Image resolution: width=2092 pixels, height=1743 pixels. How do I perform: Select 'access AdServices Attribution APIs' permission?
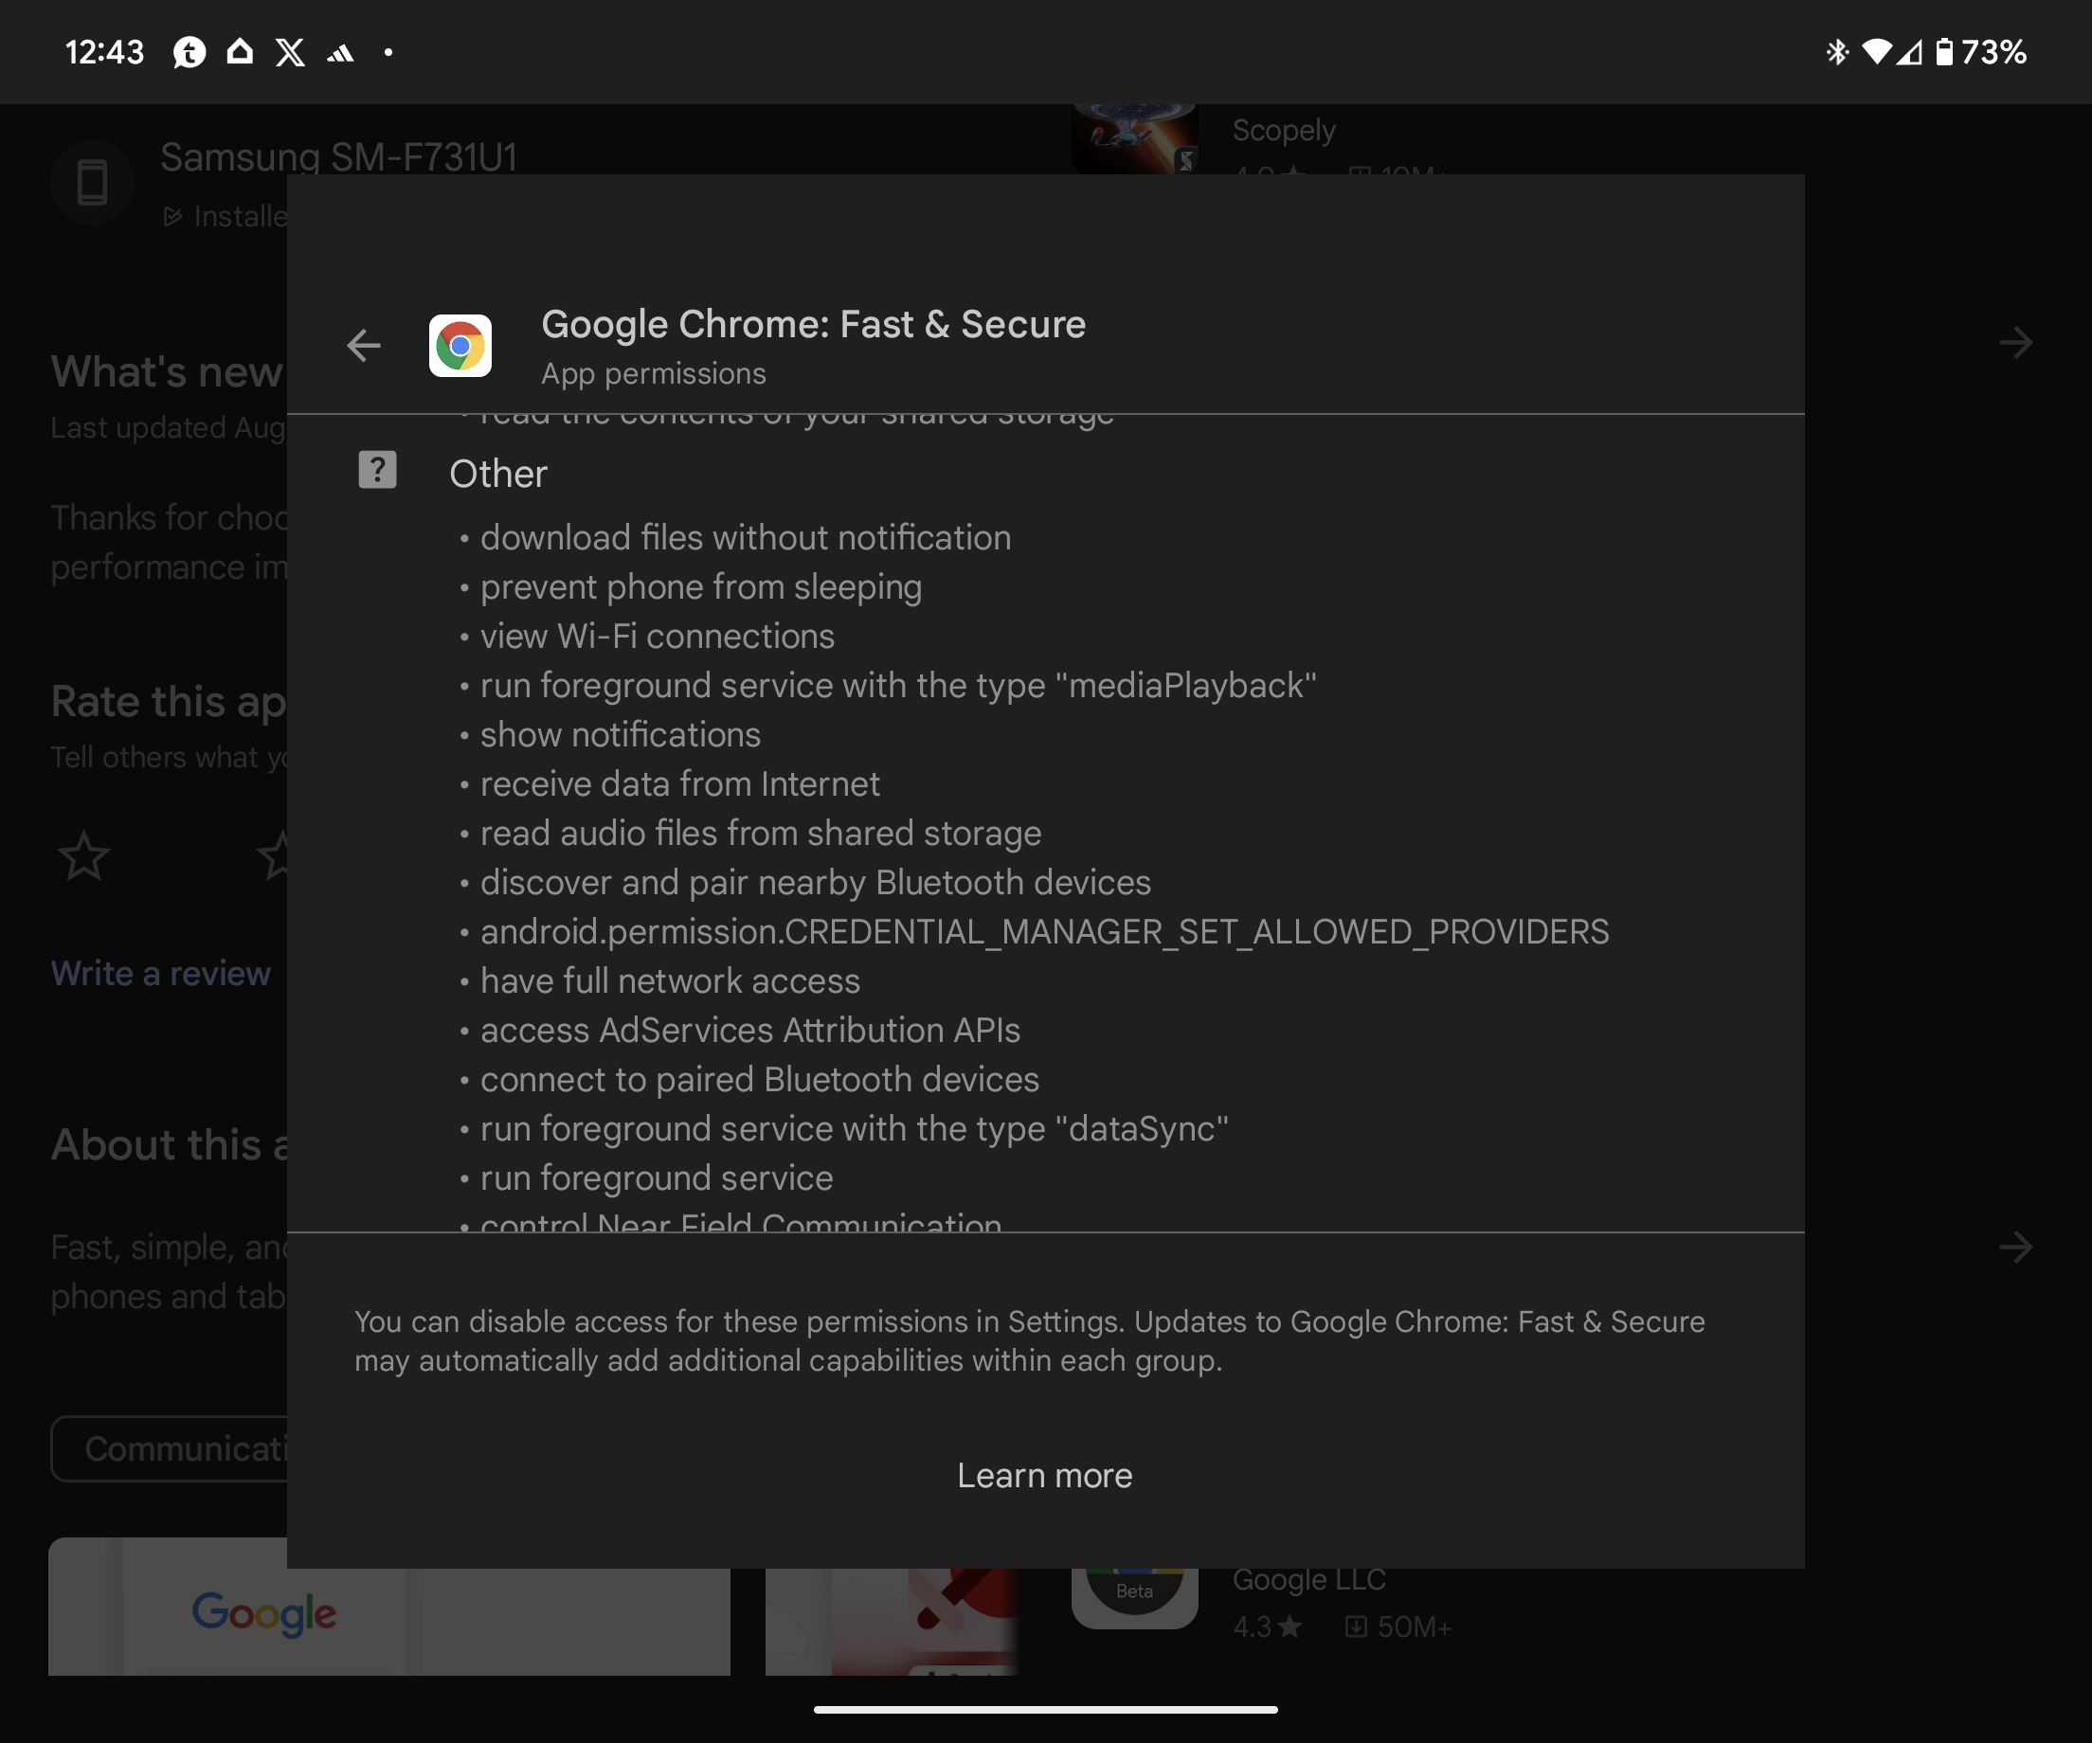click(x=750, y=1030)
